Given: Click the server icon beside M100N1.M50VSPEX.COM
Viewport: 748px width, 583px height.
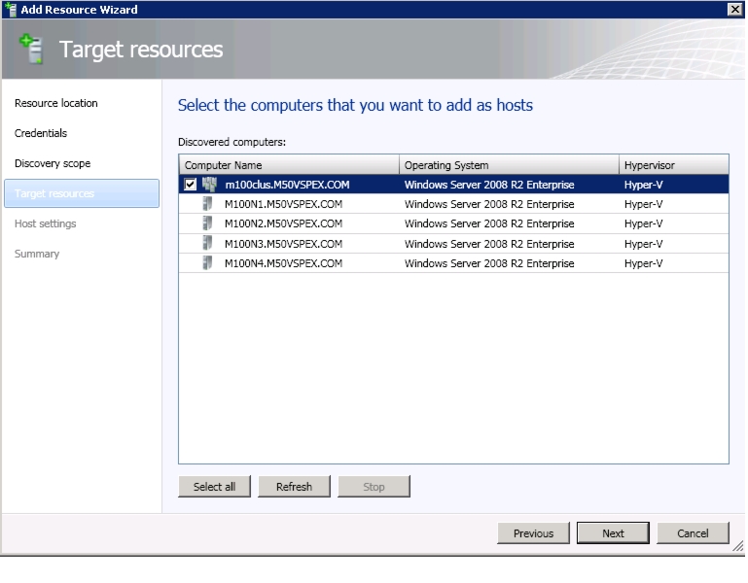Looking at the screenshot, I should pos(207,204).
